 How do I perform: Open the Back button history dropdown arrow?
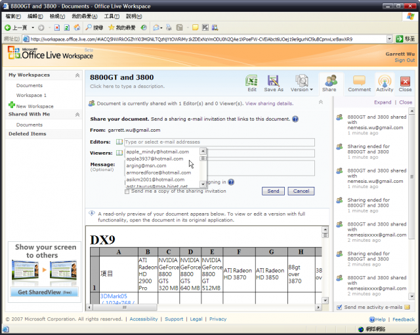[33, 28]
